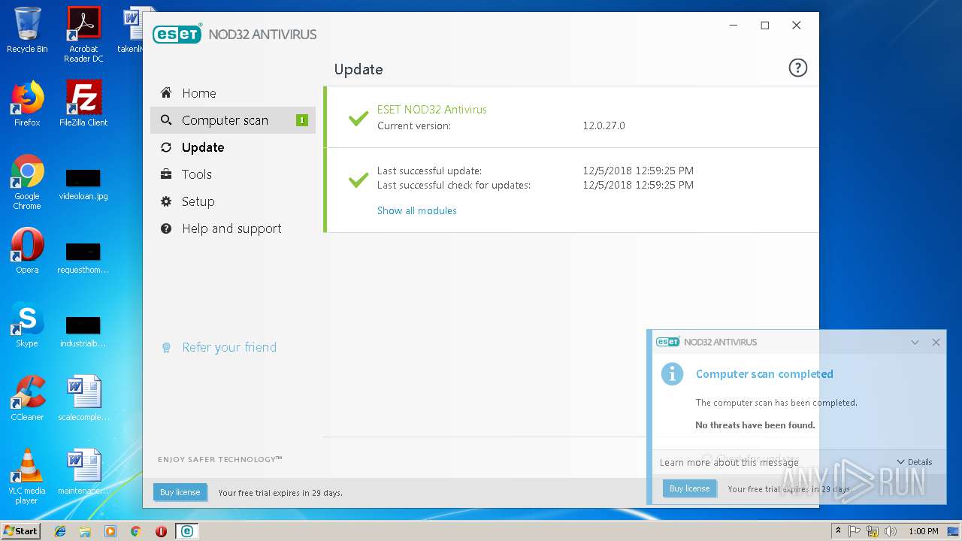Click Show all modules link

click(x=416, y=210)
